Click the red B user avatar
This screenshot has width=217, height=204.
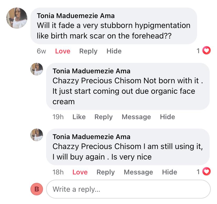(x=37, y=189)
